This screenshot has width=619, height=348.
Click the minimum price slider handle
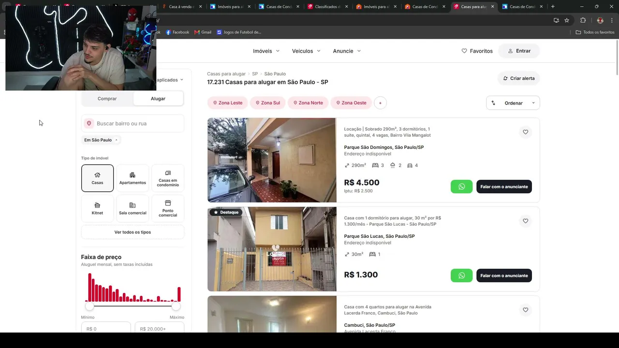point(89,306)
